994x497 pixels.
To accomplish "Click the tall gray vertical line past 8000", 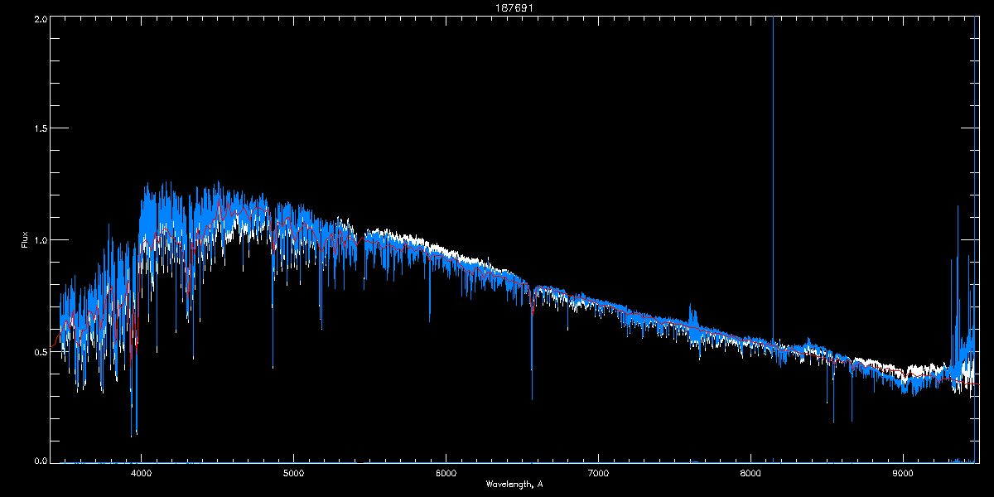I will [x=773, y=166].
